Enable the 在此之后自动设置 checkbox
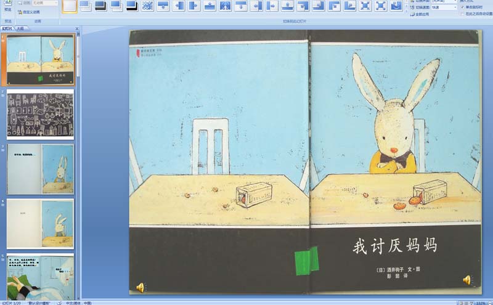This screenshot has width=493, height=305. coord(462,14)
